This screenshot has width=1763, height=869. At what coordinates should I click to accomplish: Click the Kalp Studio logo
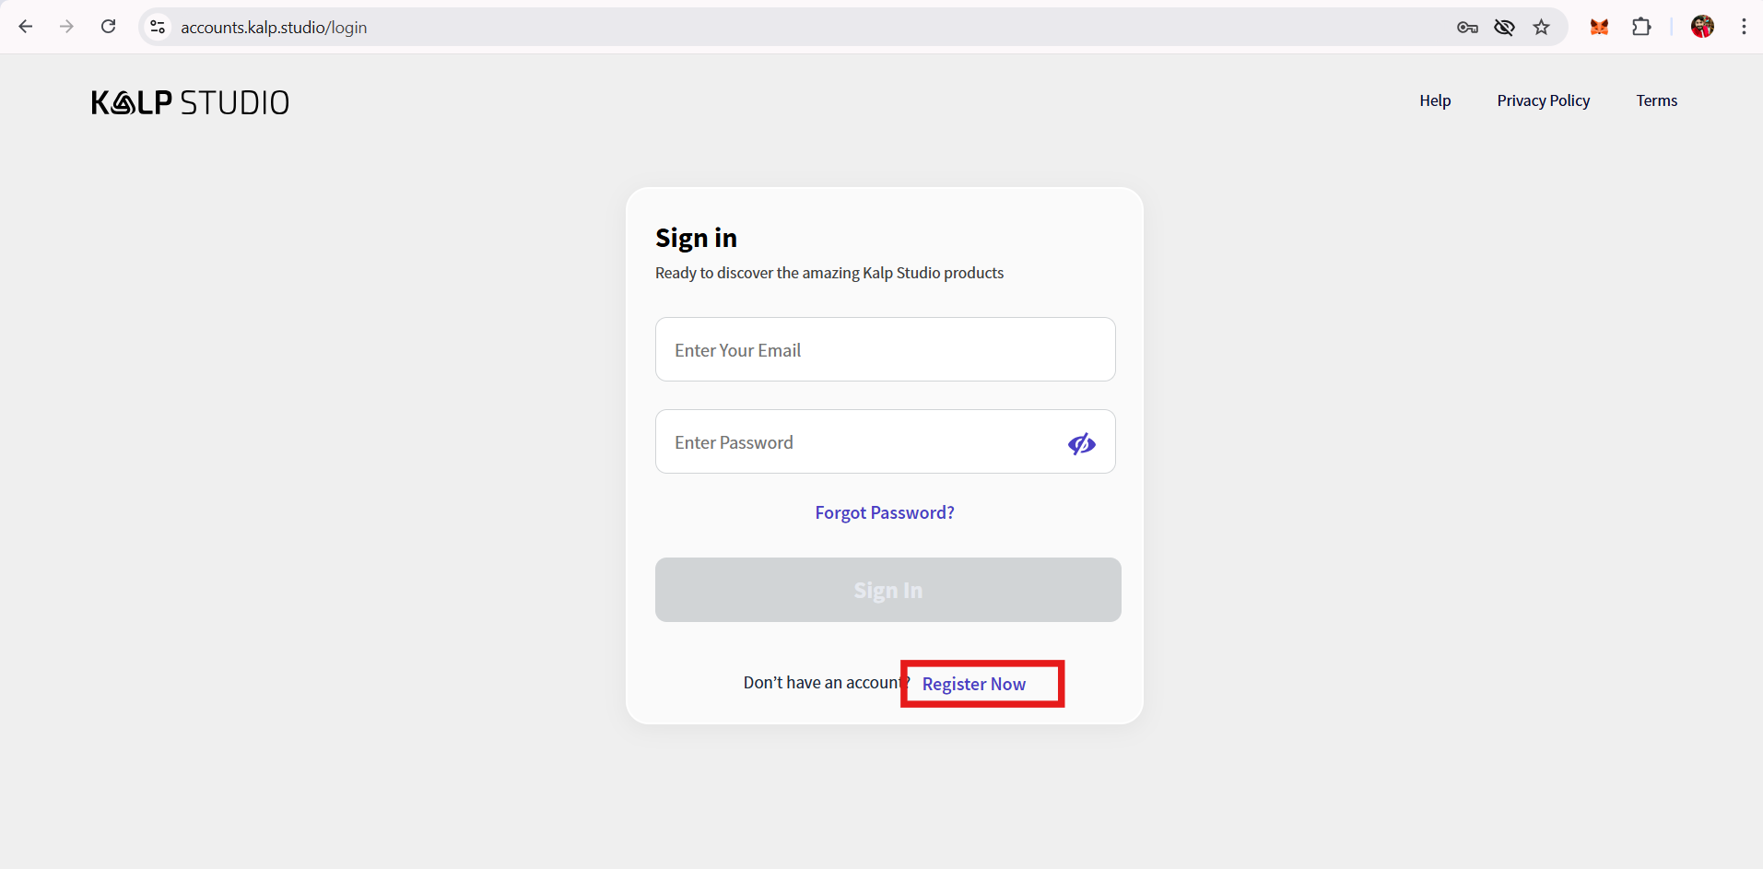[x=190, y=102]
